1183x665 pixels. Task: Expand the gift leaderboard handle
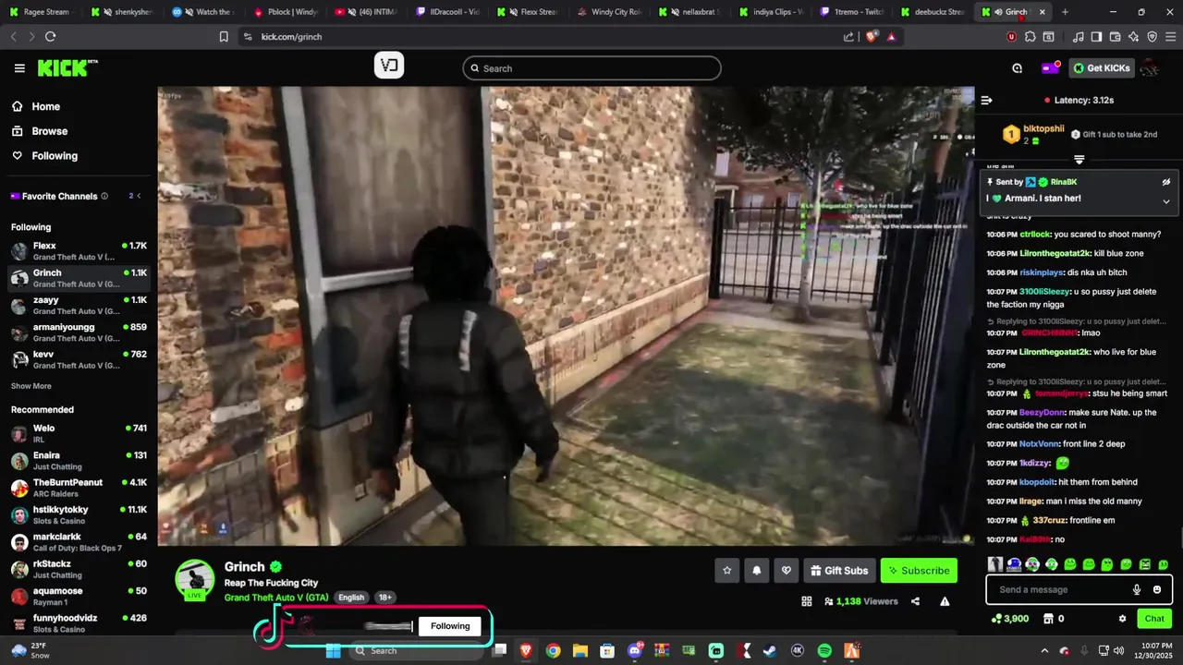tap(1079, 160)
